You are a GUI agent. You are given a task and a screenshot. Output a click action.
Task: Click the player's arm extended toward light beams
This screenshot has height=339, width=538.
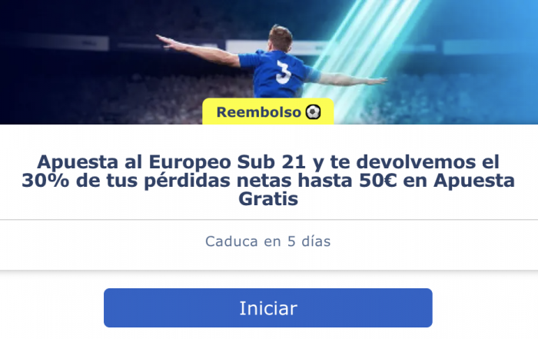(x=352, y=80)
